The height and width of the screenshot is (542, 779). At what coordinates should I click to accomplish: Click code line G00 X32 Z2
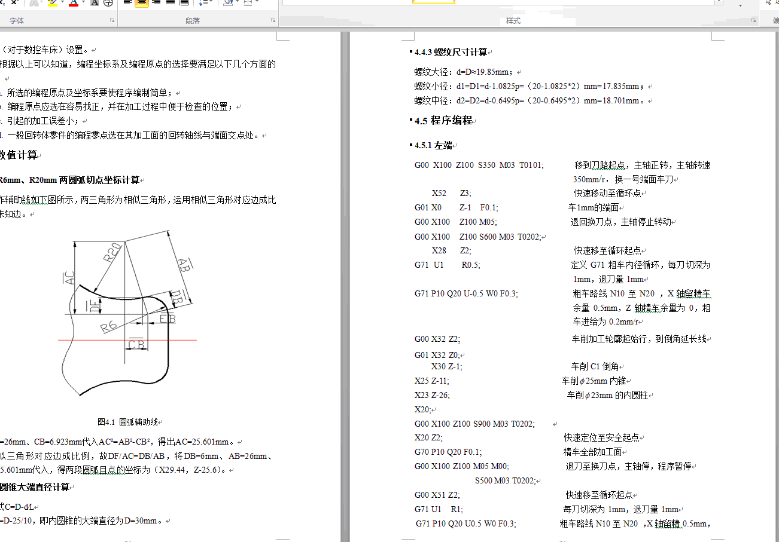click(437, 339)
